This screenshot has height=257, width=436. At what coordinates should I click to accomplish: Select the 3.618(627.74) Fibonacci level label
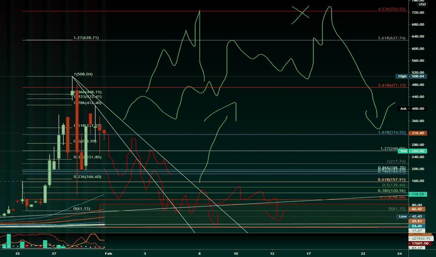click(x=392, y=38)
